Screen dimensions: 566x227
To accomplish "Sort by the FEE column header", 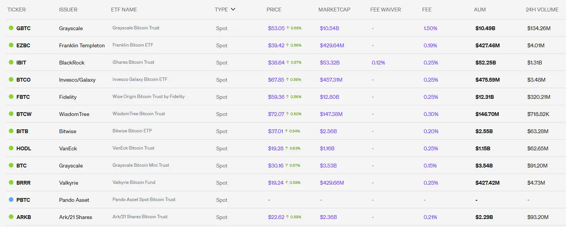I will [x=427, y=10].
